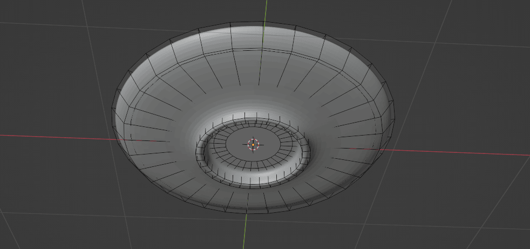The width and height of the screenshot is (530, 249).
Task: Click the green Y axis line above the mesh
Action: click(266, 10)
